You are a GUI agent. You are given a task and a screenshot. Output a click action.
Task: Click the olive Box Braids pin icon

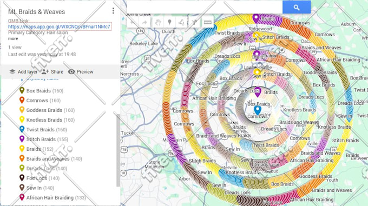tap(22, 90)
